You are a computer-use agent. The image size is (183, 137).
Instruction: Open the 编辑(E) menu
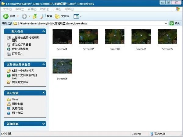tap(20, 9)
